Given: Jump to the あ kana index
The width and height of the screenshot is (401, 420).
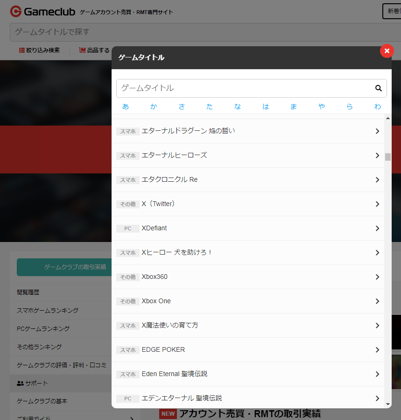Looking at the screenshot, I should click(x=125, y=107).
